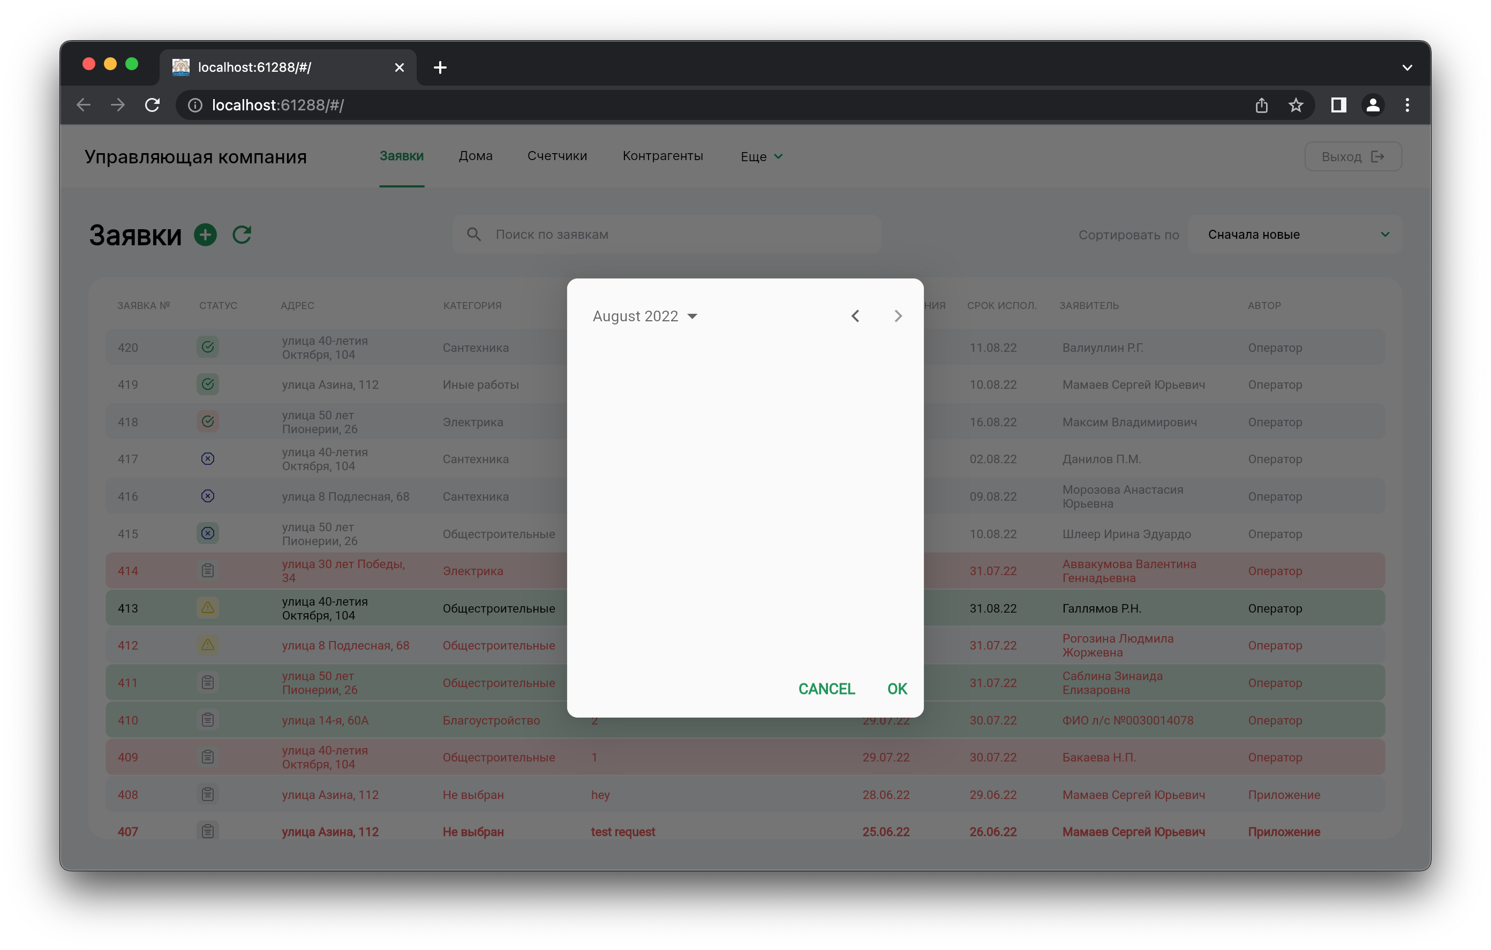Open the Счетчики tab
This screenshot has height=950, width=1491.
[556, 156]
